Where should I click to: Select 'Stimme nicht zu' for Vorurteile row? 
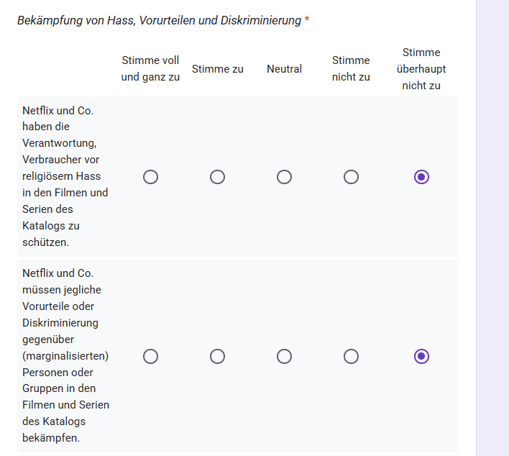pyautogui.click(x=352, y=356)
